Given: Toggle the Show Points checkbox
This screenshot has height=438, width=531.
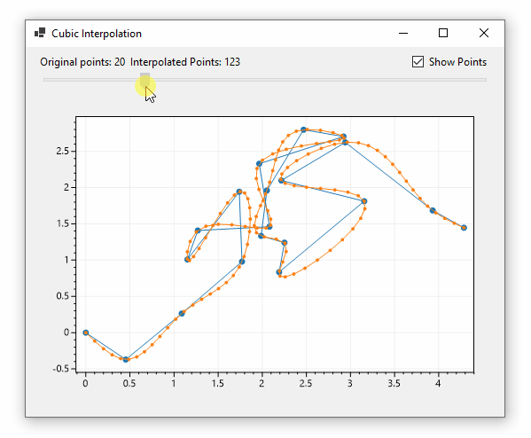Looking at the screenshot, I should pyautogui.click(x=418, y=62).
